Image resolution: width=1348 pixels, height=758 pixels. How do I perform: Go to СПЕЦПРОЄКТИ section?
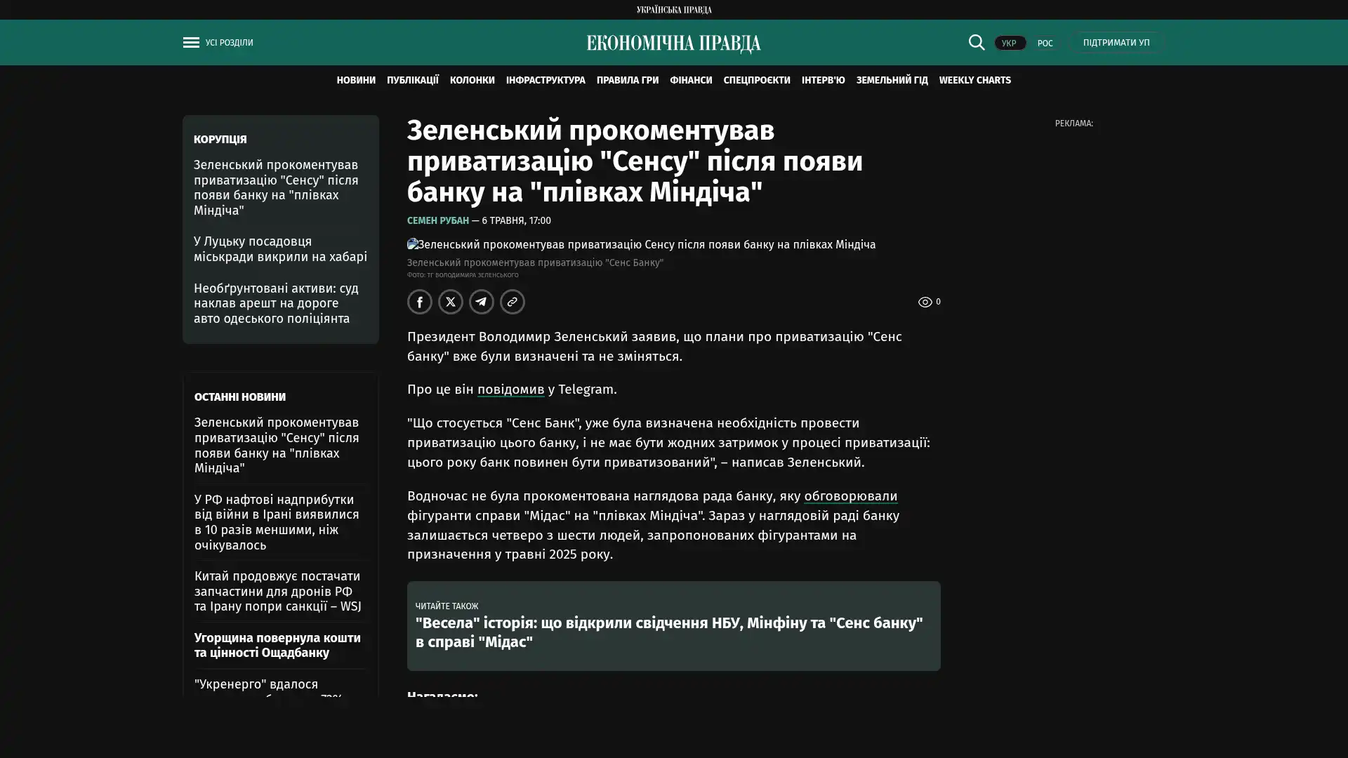pyautogui.click(x=757, y=80)
